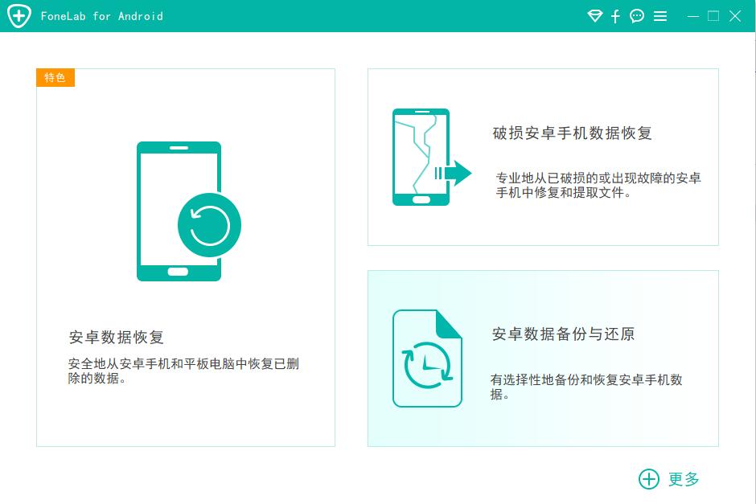
Task: Click the circled plus 更多 icon
Action: pyautogui.click(x=649, y=479)
